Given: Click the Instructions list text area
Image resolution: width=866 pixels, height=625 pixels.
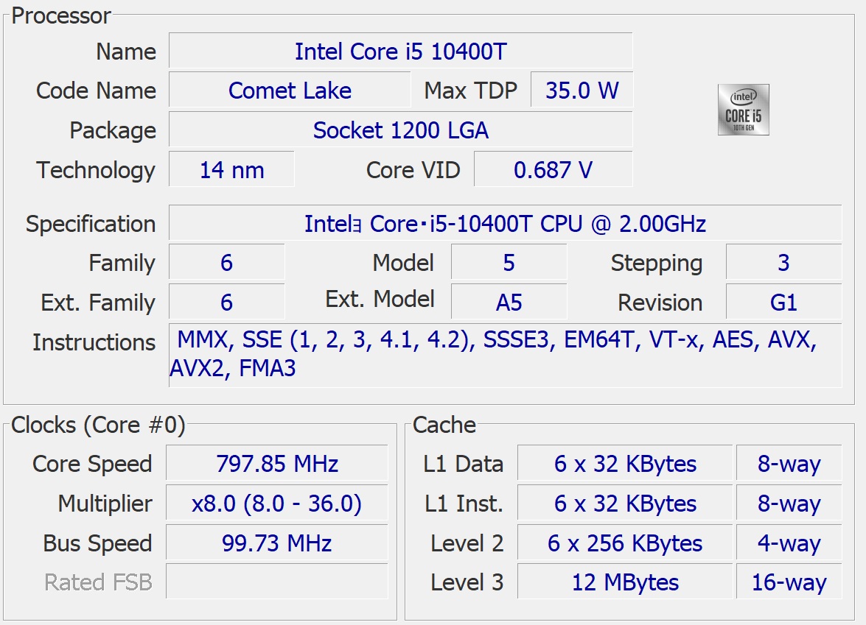Looking at the screenshot, I should [505, 354].
